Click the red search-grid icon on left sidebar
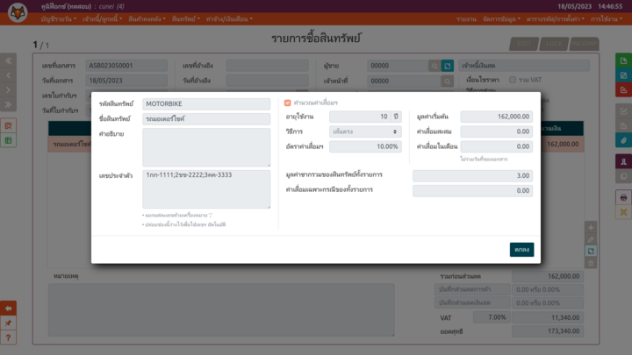 tap(8, 126)
